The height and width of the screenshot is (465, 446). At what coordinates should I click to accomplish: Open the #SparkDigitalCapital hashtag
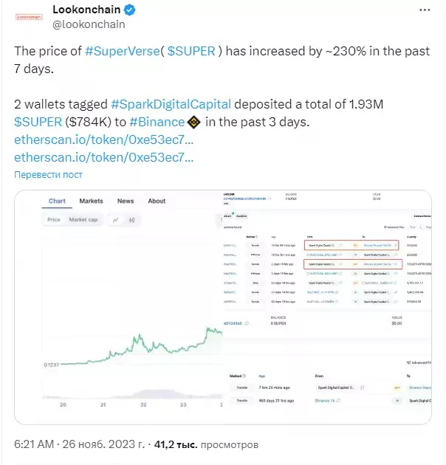tap(171, 104)
